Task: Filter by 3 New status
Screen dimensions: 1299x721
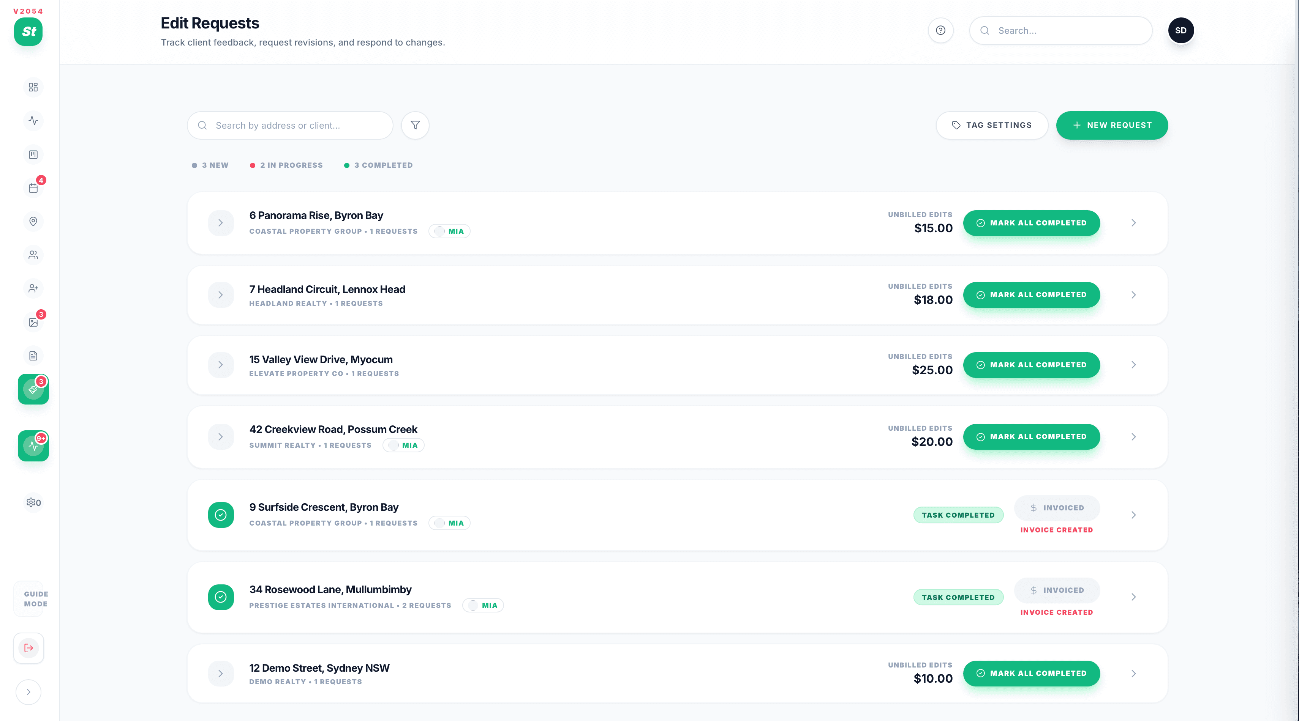Action: coord(210,165)
